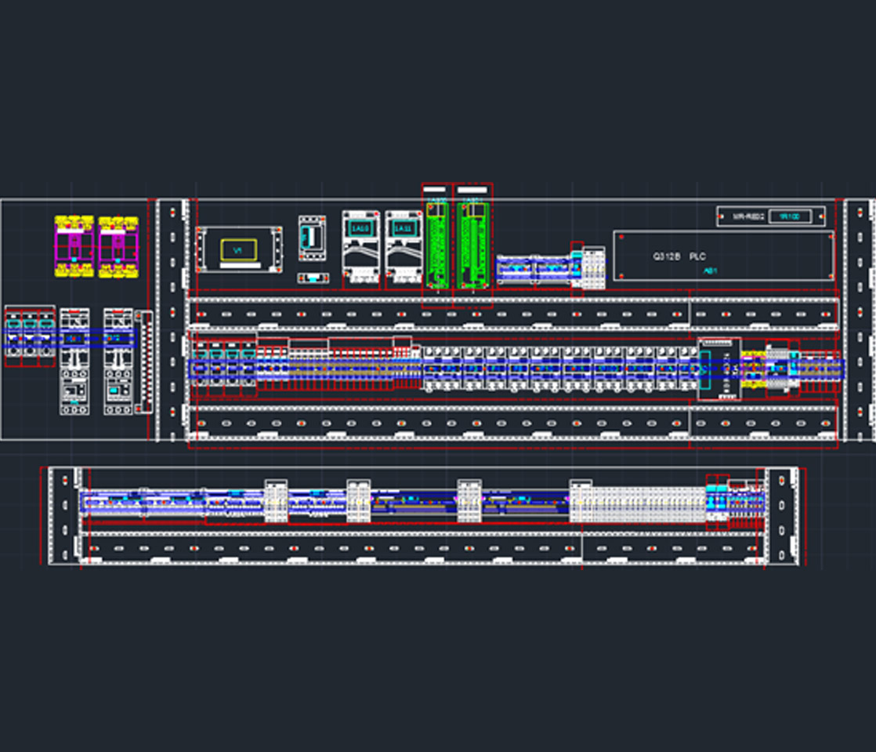The width and height of the screenshot is (876, 752).
Task: Click the right green terminal board
Action: coord(472,245)
